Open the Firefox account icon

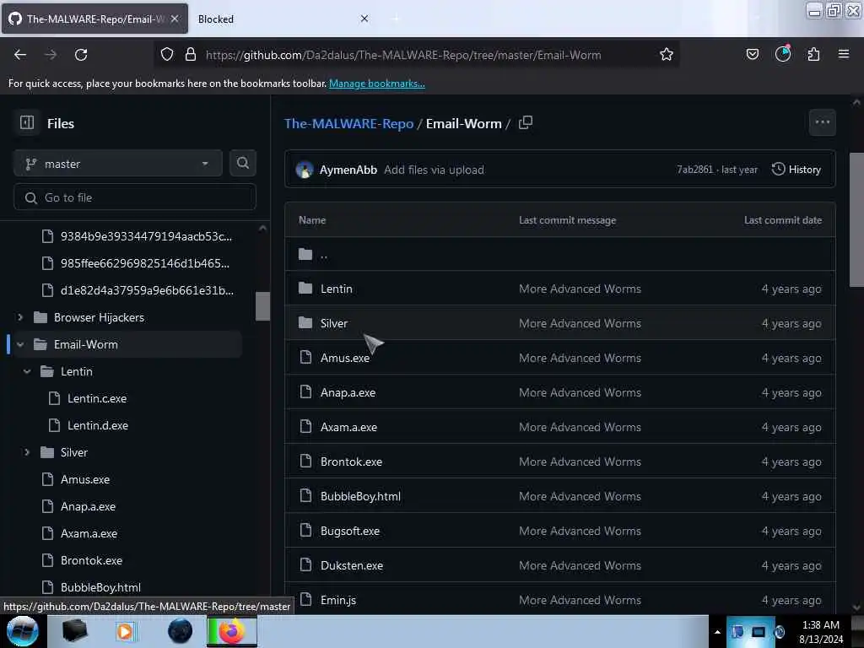point(783,53)
